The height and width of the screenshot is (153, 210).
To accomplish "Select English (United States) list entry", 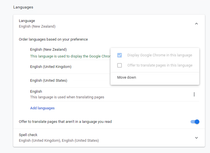I will point(48,81).
